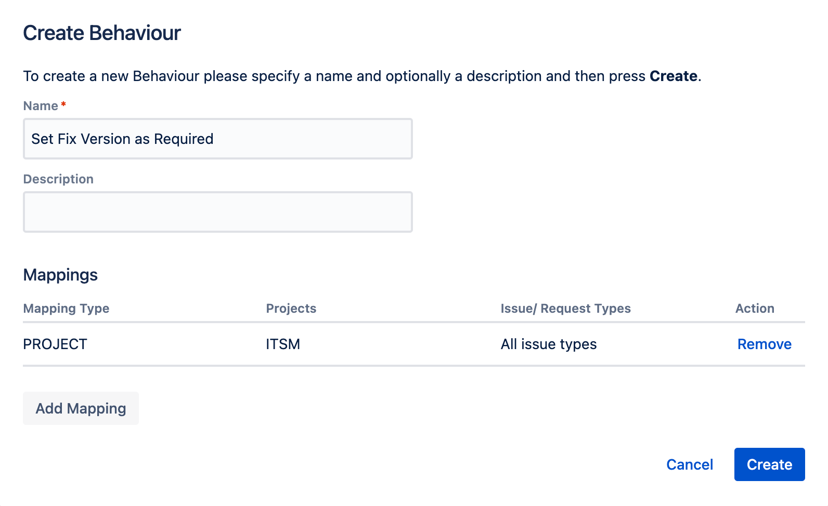
Task: Cancel the behaviour creation
Action: (x=690, y=464)
